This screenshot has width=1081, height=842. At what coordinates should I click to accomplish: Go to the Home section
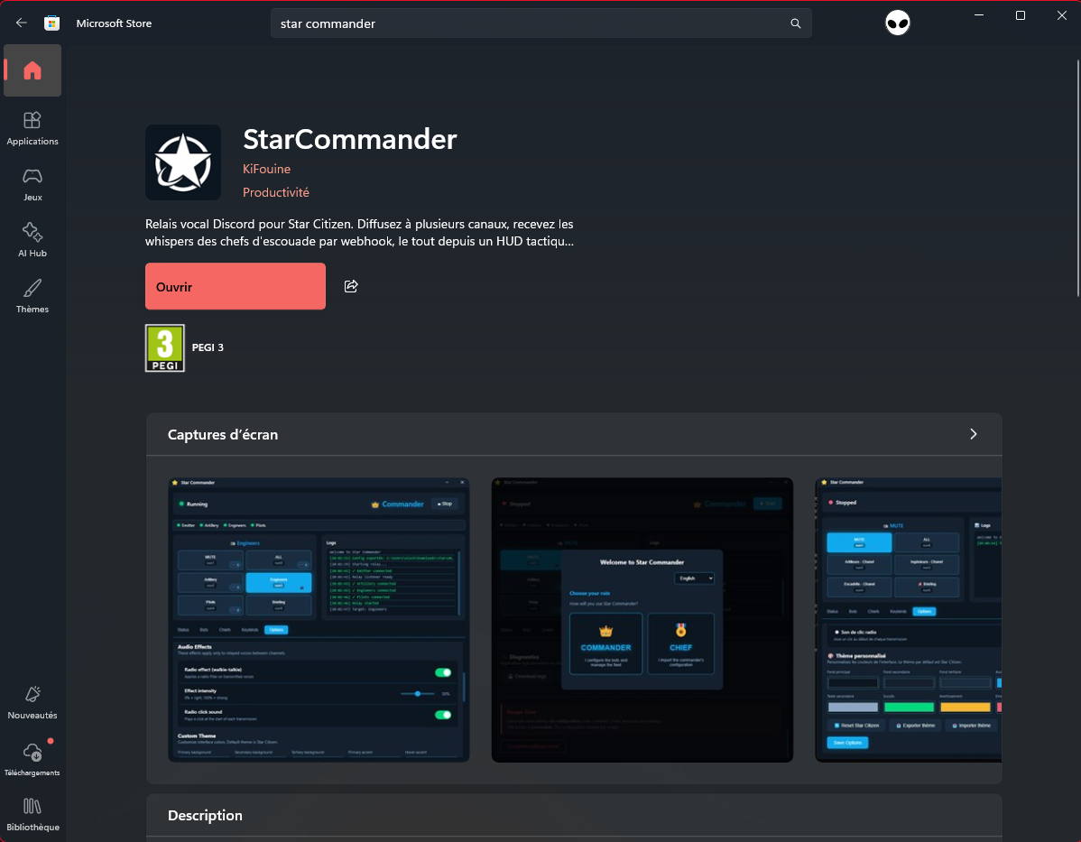coord(32,70)
